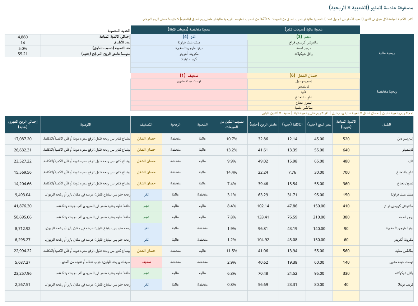Click the "سعر البيع (جنيه)" column header
Viewport: 418px width, 306px height.
click(319, 124)
